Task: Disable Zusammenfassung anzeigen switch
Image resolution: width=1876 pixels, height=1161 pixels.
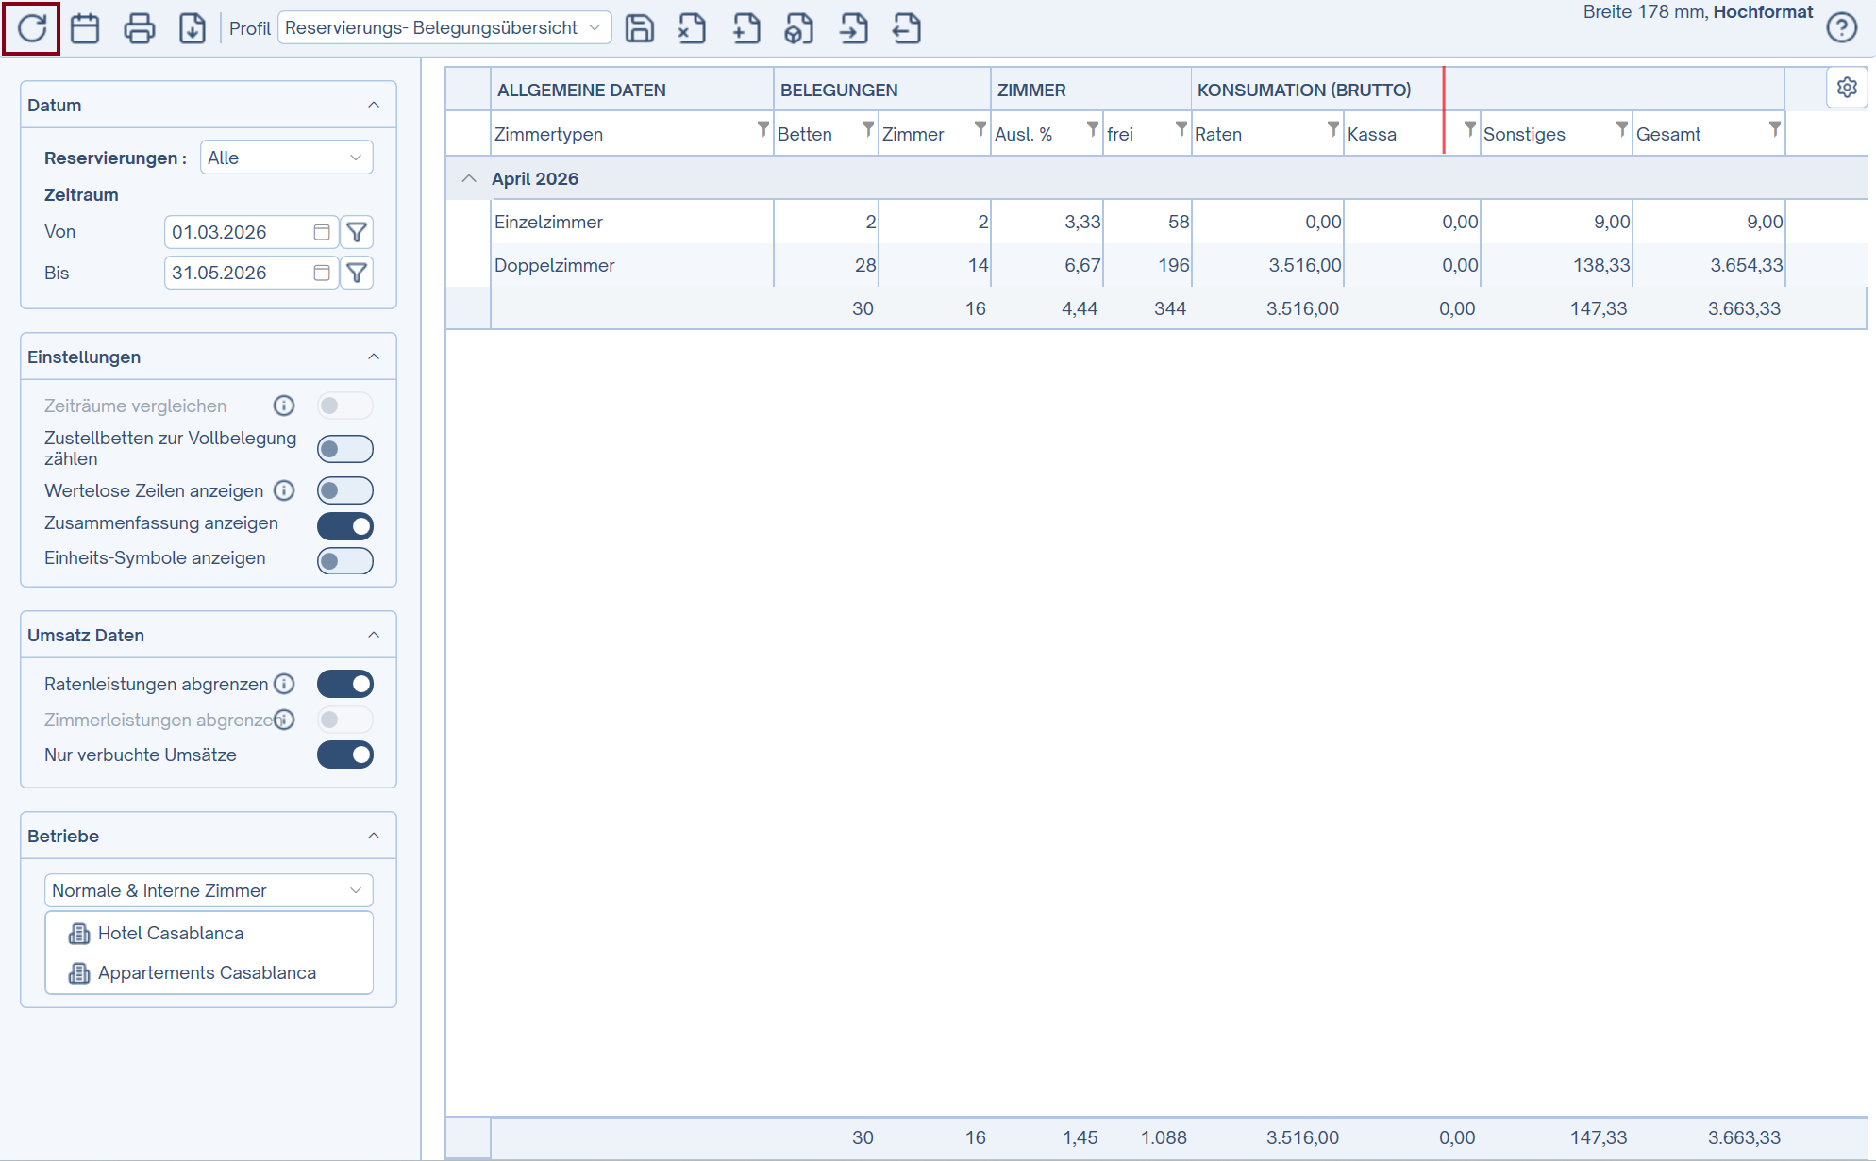Action: pyautogui.click(x=345, y=525)
